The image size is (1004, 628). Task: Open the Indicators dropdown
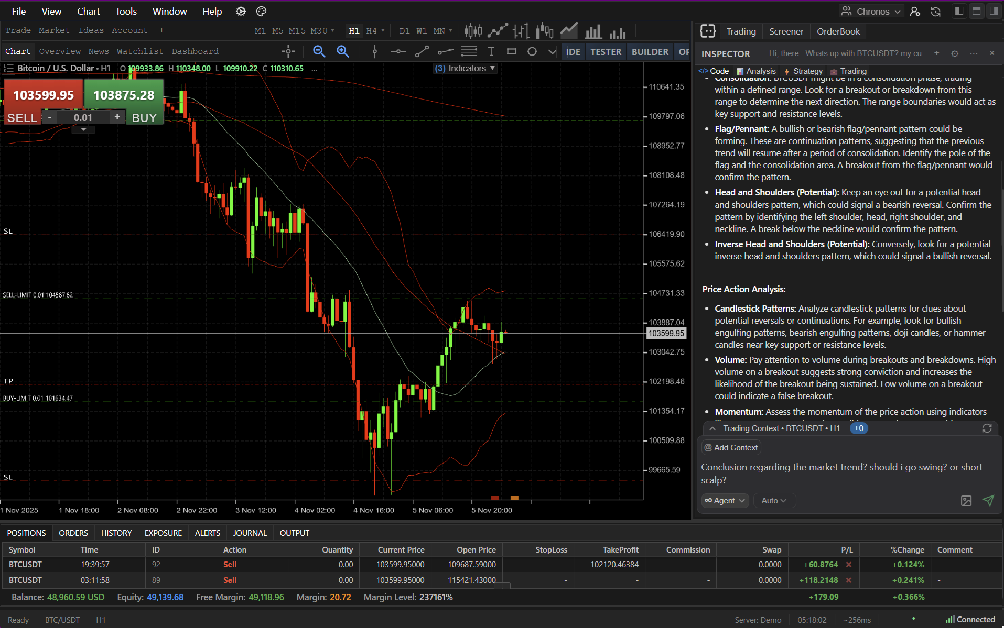click(465, 68)
